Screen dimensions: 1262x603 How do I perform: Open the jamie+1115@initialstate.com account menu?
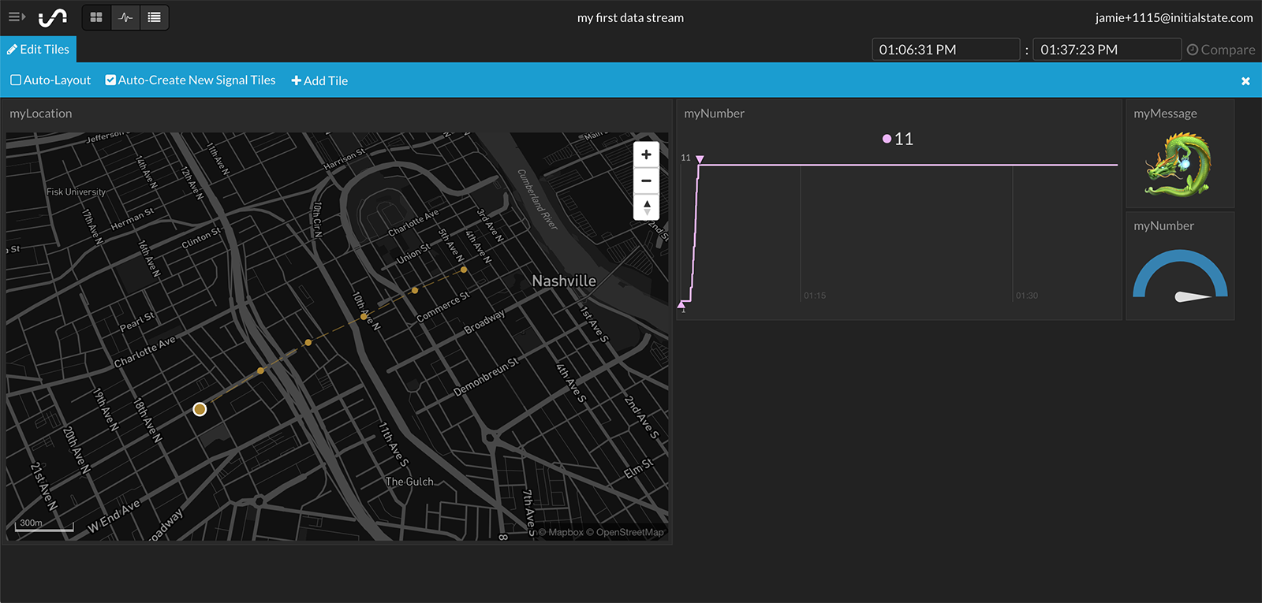tap(1174, 17)
